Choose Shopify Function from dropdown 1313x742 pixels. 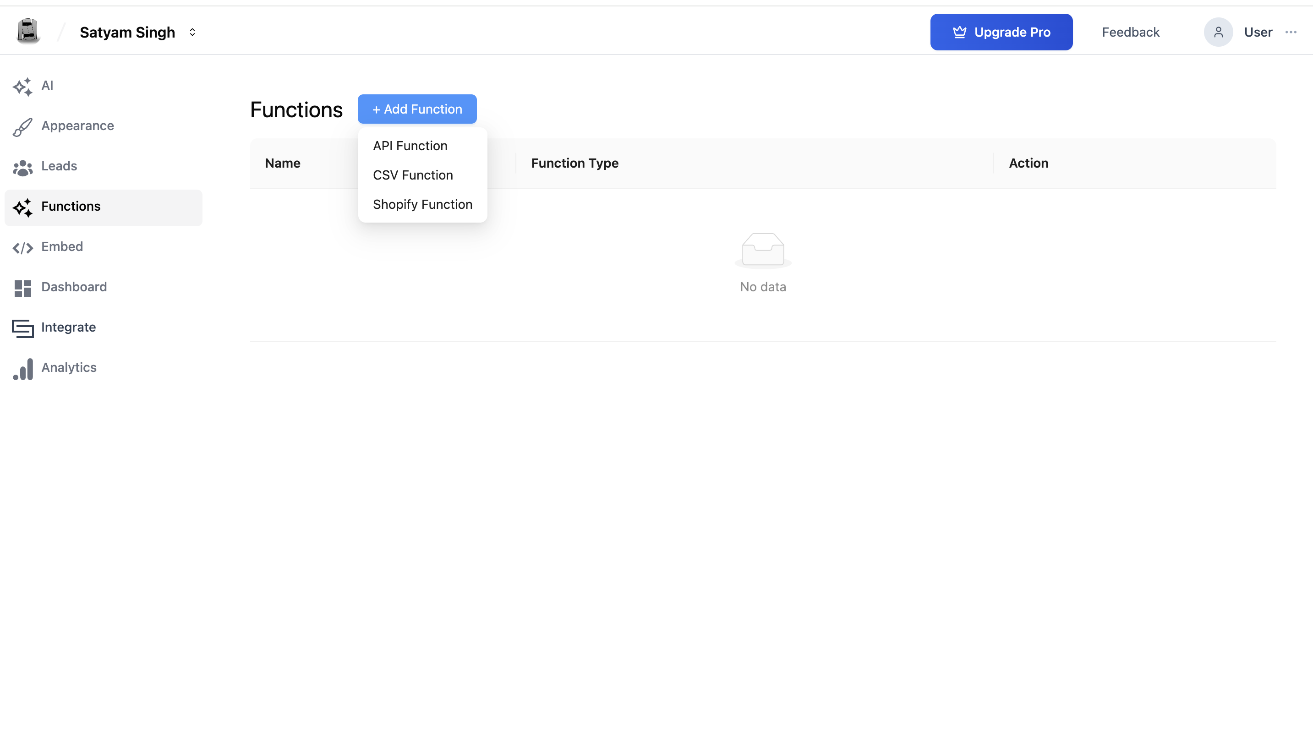point(422,204)
